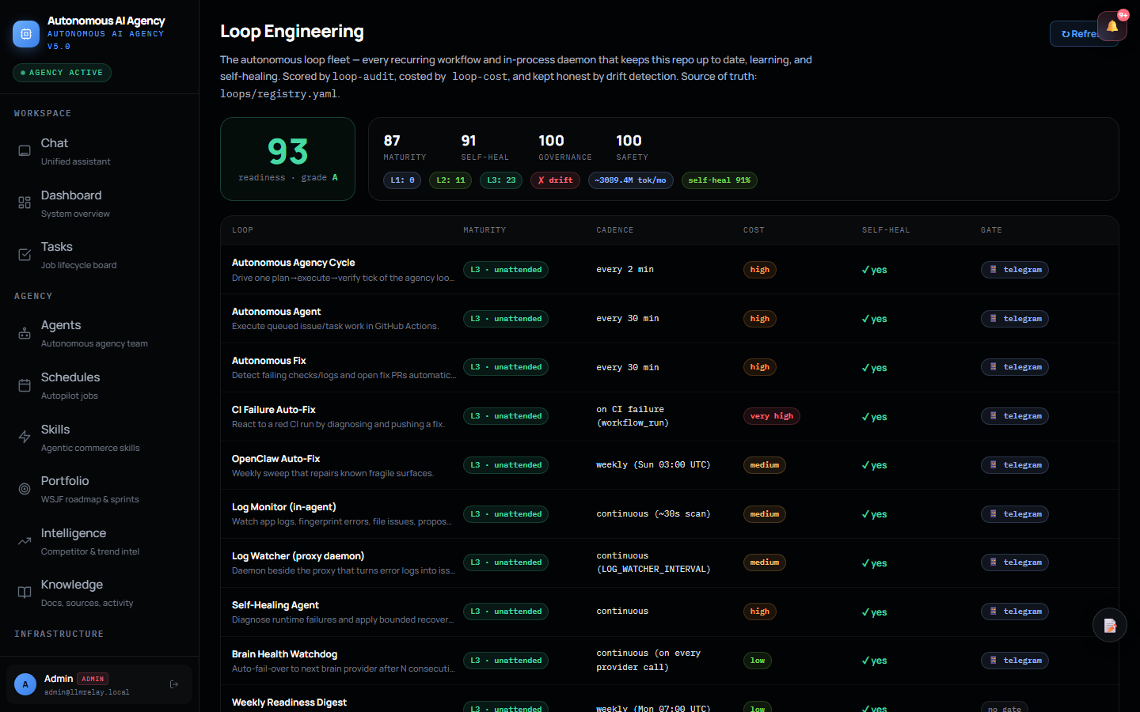Click the ADMIN role badge
This screenshot has height=712, width=1140.
point(93,679)
